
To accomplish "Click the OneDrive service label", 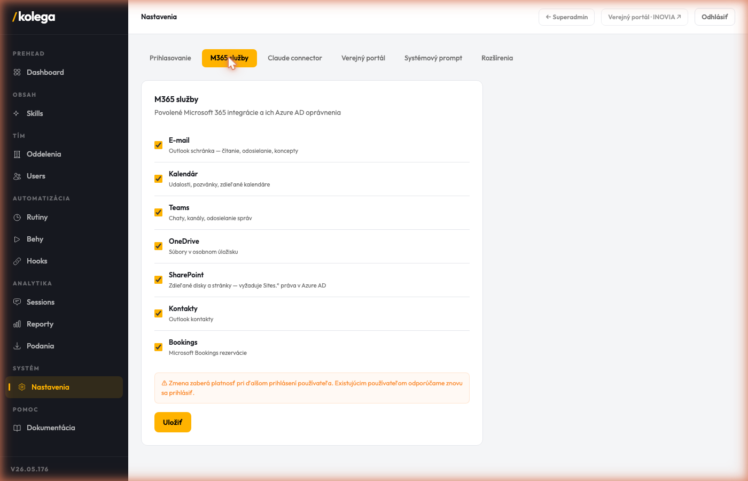I will [184, 241].
